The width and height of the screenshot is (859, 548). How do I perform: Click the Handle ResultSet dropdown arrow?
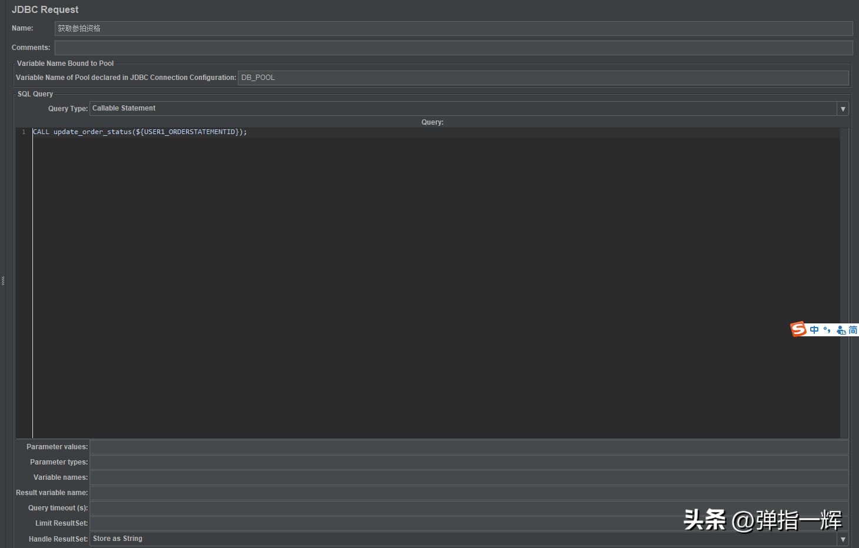pyautogui.click(x=843, y=539)
